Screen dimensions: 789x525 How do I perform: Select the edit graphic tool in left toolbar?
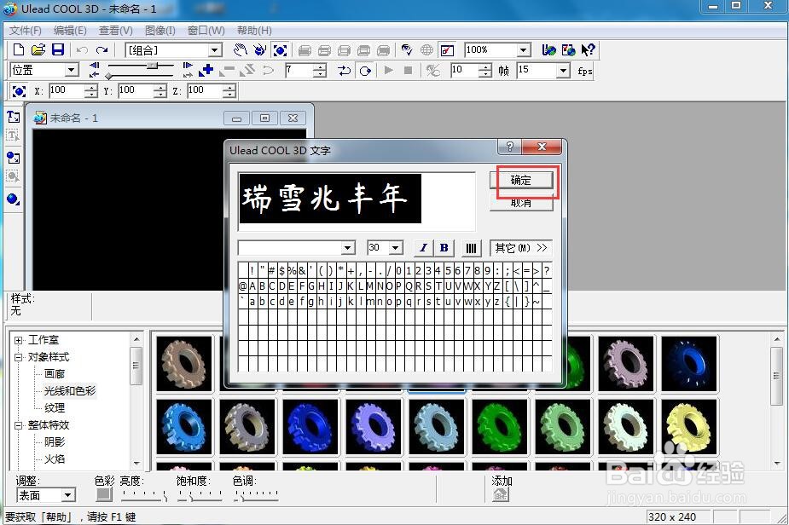[13, 176]
